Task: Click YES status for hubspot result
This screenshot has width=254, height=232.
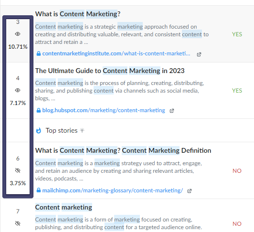Action: (x=237, y=91)
